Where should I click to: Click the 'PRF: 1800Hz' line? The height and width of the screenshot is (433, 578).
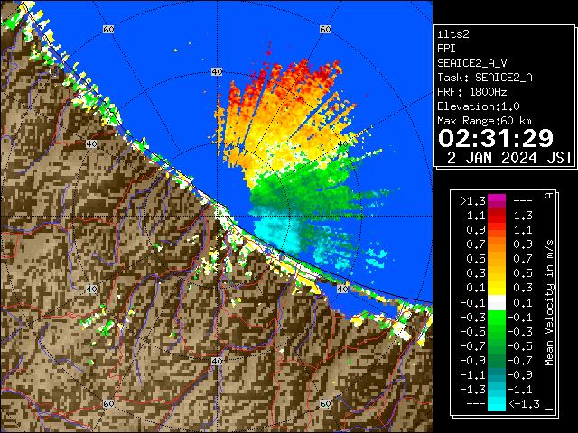point(472,92)
